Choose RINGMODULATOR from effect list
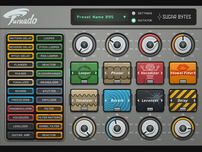This screenshot has height=152, width=202. pos(21,109)
